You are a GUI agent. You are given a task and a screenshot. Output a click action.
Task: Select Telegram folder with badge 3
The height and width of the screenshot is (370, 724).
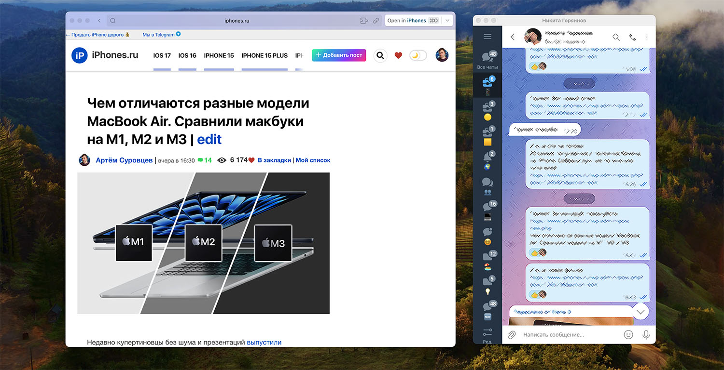tap(487, 111)
